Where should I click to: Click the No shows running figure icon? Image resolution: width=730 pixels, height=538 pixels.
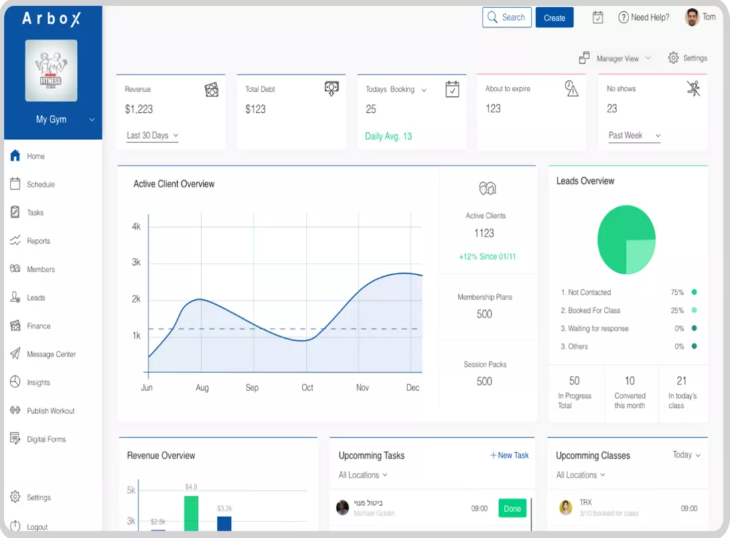pyautogui.click(x=694, y=88)
